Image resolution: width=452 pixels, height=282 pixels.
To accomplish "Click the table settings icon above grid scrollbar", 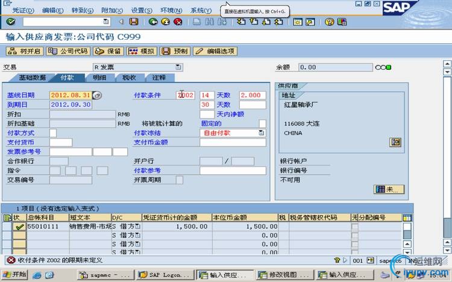I will 407,218.
